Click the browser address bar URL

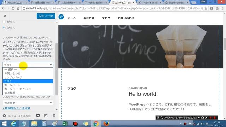click(x=112, y=8)
